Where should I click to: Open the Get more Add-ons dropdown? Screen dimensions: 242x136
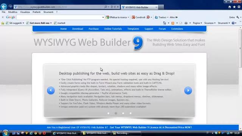[x=39, y=23]
